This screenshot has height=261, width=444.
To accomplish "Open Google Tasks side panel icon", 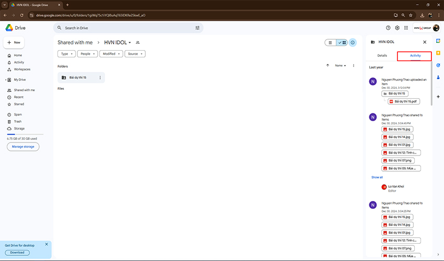I will [438, 65].
